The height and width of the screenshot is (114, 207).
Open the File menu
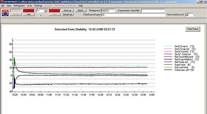click(3, 5)
